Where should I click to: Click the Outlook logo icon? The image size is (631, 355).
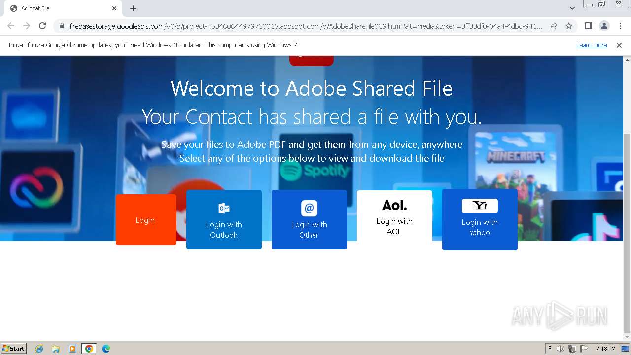pyautogui.click(x=224, y=208)
